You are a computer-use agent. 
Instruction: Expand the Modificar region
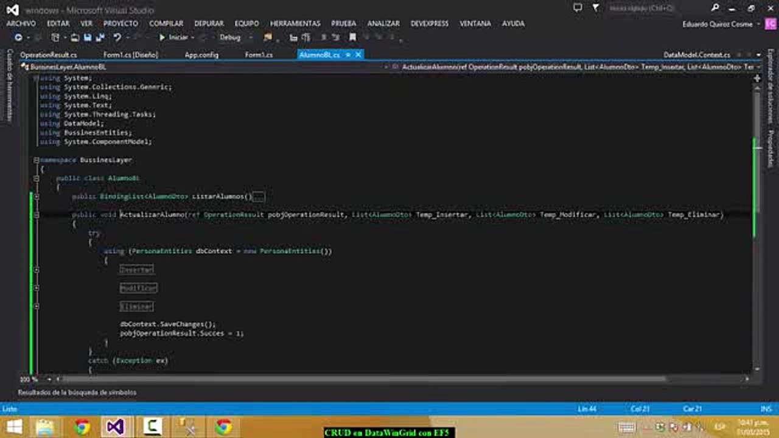[x=37, y=288]
